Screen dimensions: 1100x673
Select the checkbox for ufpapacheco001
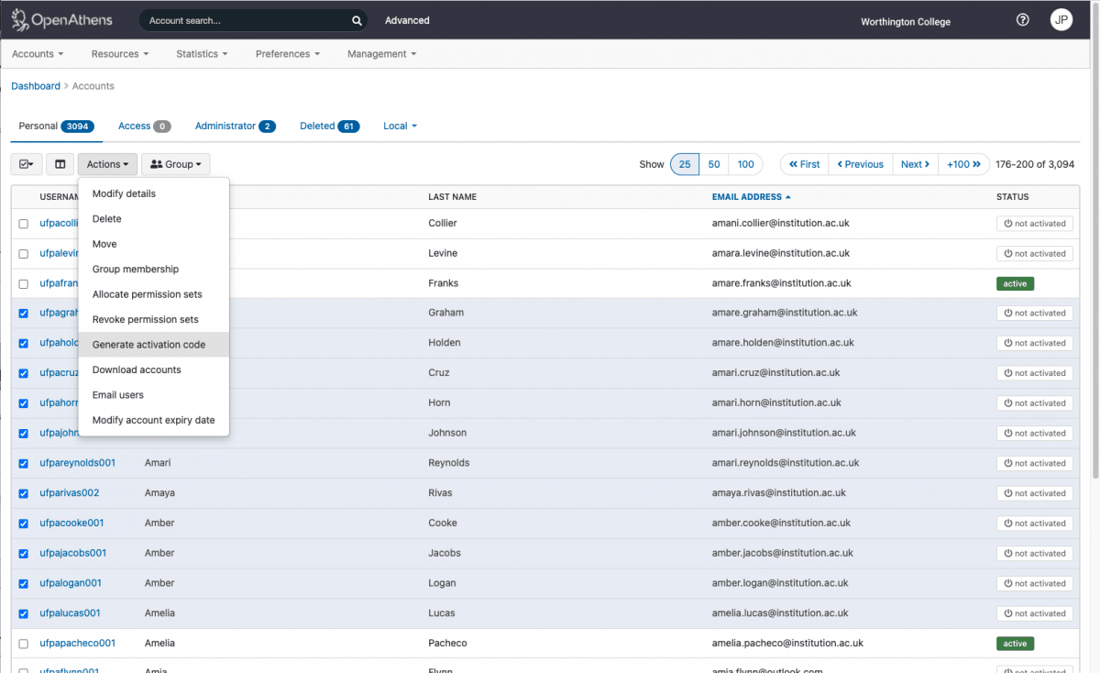(x=23, y=643)
